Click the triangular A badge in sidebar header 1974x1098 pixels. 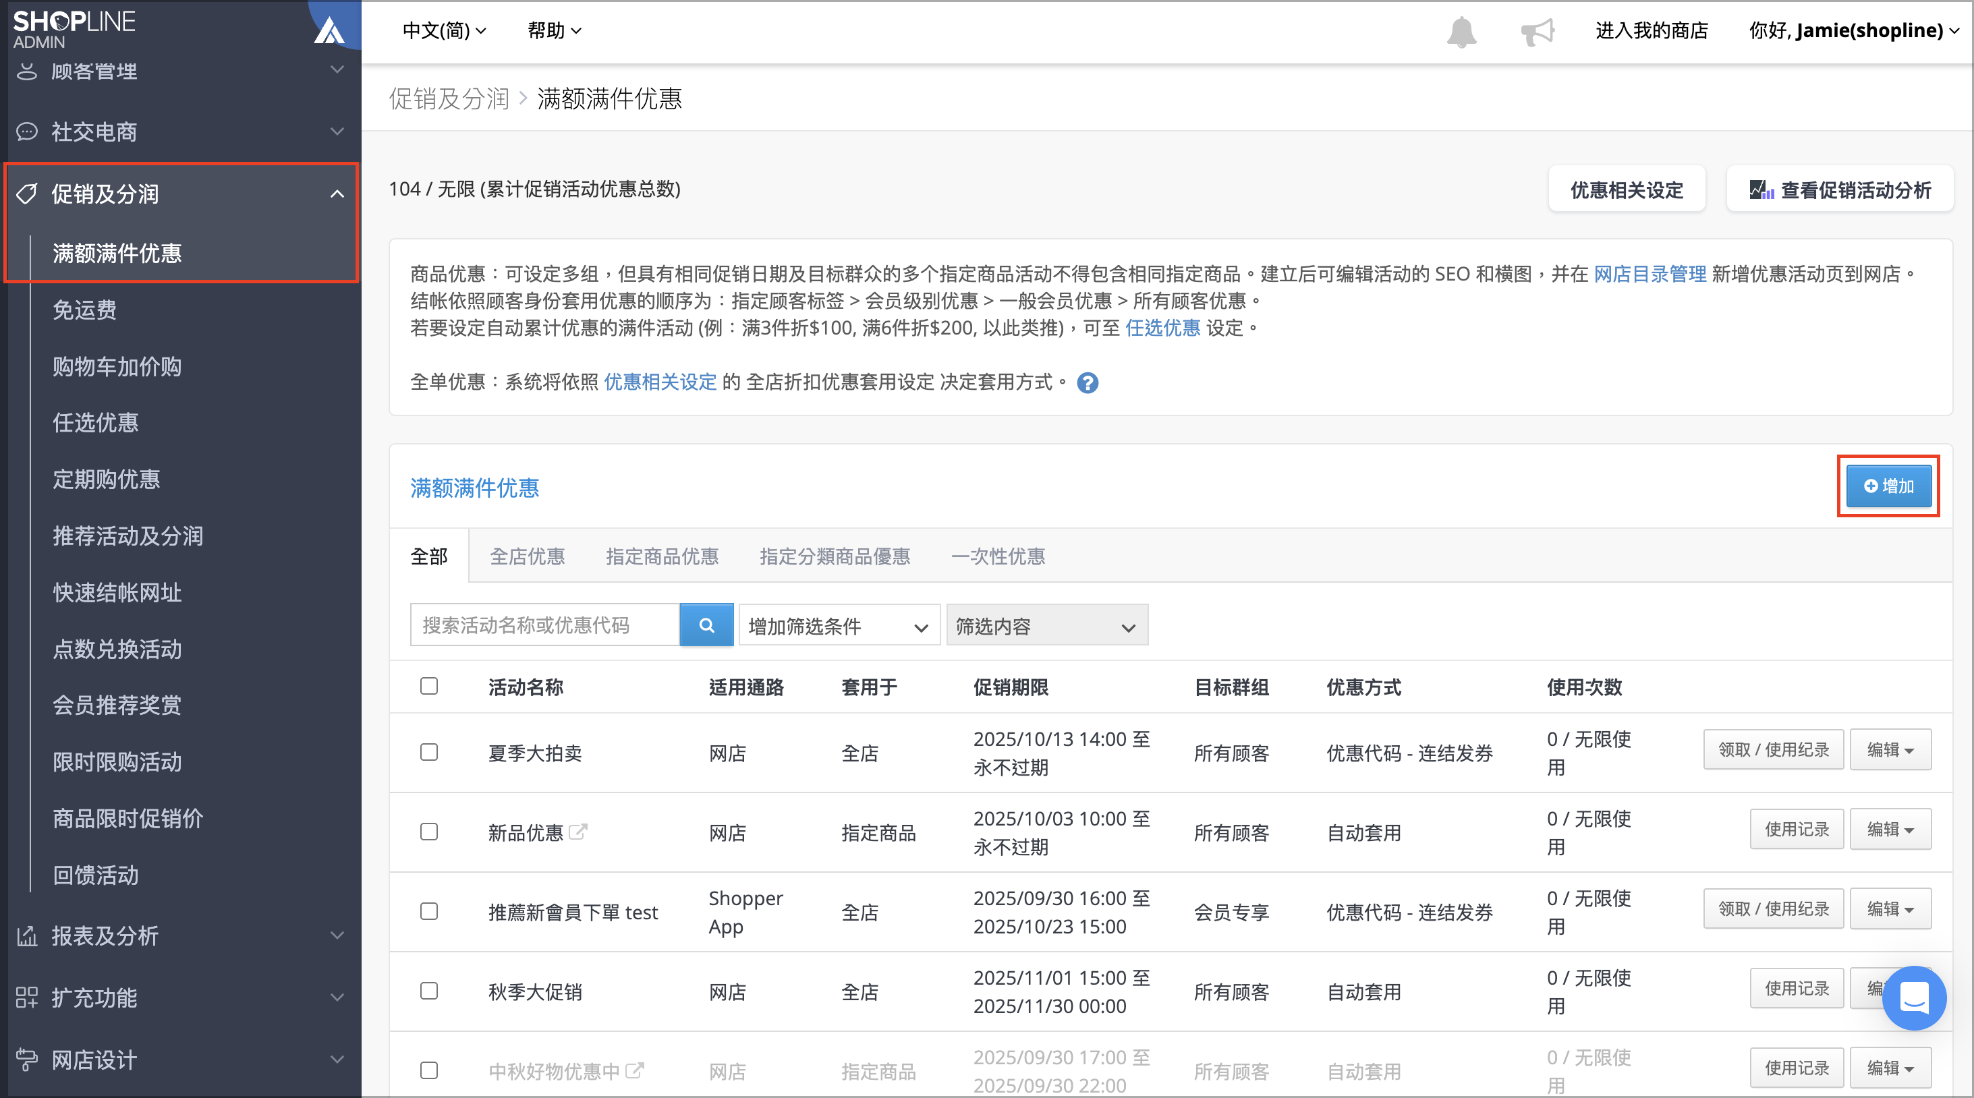click(x=329, y=30)
